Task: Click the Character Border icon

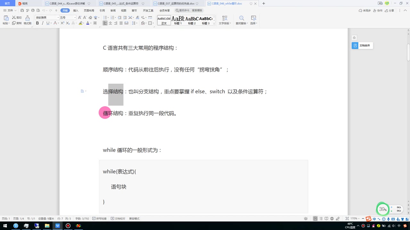Action: click(95, 23)
